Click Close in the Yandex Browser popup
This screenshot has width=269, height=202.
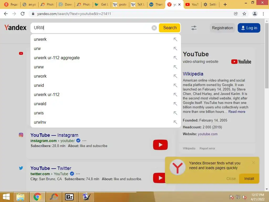point(231,179)
